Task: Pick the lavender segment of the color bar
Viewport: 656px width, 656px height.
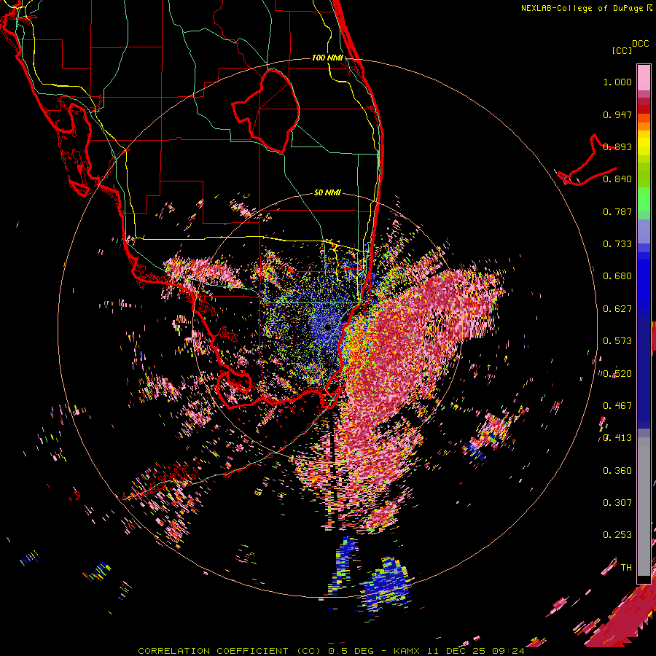Action: (x=644, y=232)
